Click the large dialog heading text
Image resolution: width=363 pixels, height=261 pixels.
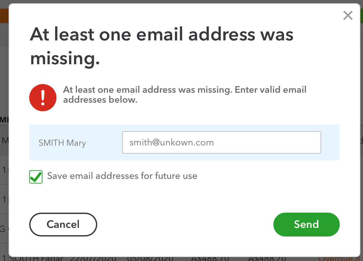pyautogui.click(x=162, y=46)
